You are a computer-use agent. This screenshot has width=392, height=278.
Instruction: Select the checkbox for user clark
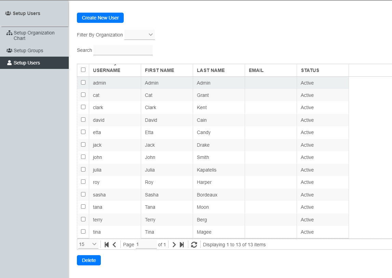(83, 107)
